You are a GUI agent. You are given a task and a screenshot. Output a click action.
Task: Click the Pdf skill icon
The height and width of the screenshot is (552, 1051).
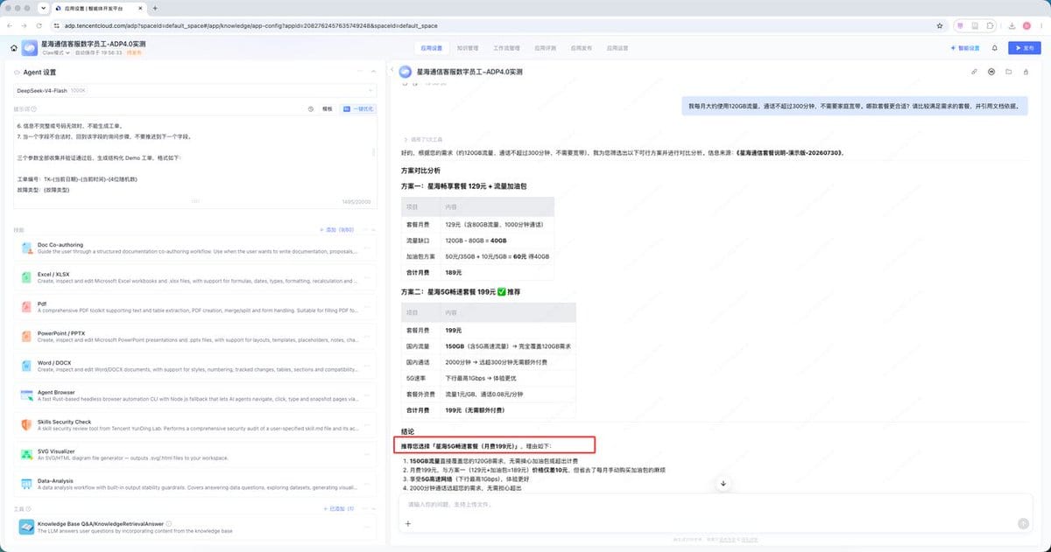click(x=25, y=307)
